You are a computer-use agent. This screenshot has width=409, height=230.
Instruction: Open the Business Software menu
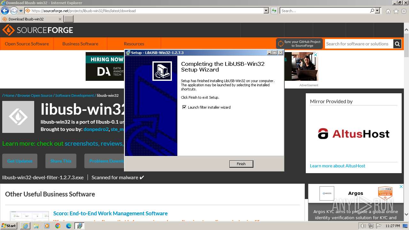[80, 44]
